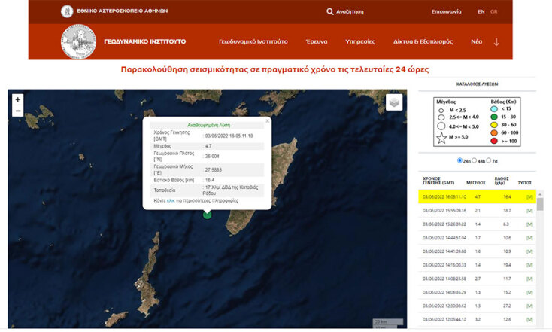This screenshot has height=332, width=552.
Task: Click the Επικοινωνία contact link
Action: click(446, 12)
